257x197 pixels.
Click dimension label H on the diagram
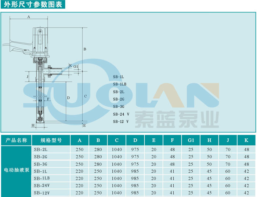(x=33, y=125)
